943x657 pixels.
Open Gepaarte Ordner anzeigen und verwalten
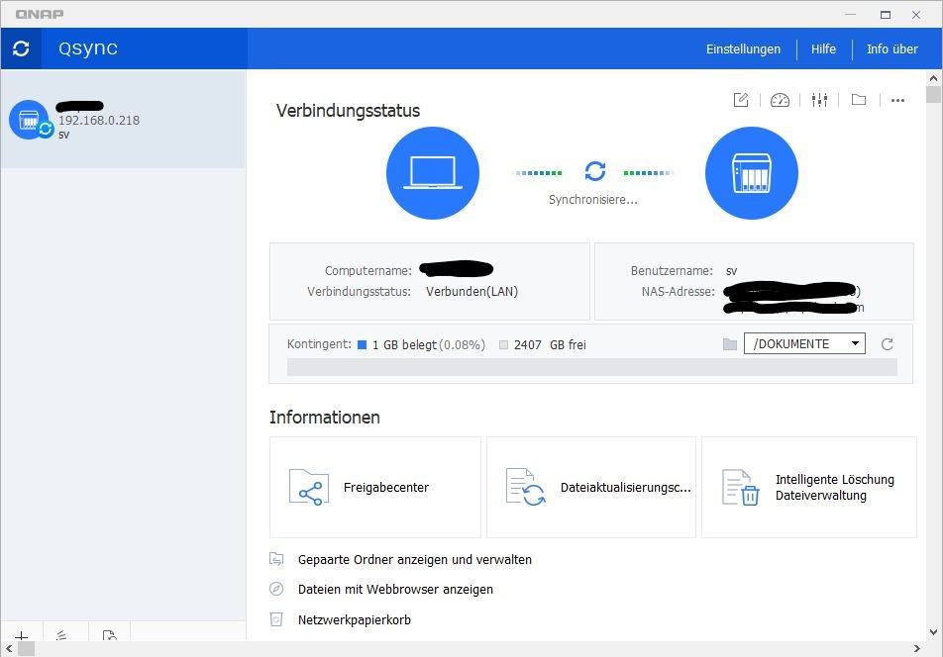(415, 560)
